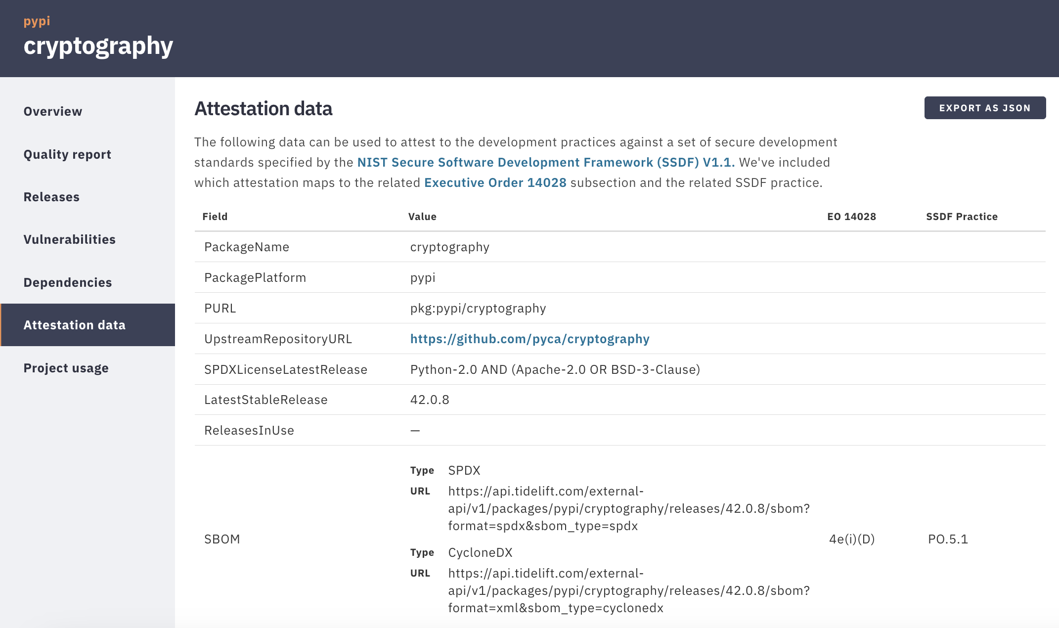
Task: Click the CycloneDX SBOM URL text
Action: point(629,590)
